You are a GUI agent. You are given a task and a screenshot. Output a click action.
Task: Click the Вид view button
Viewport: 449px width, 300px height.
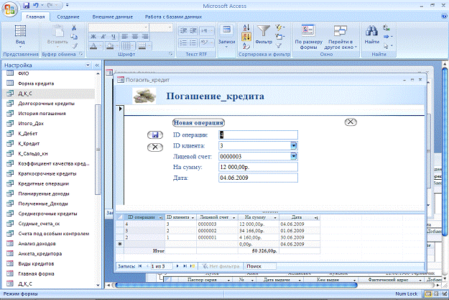tap(21, 32)
